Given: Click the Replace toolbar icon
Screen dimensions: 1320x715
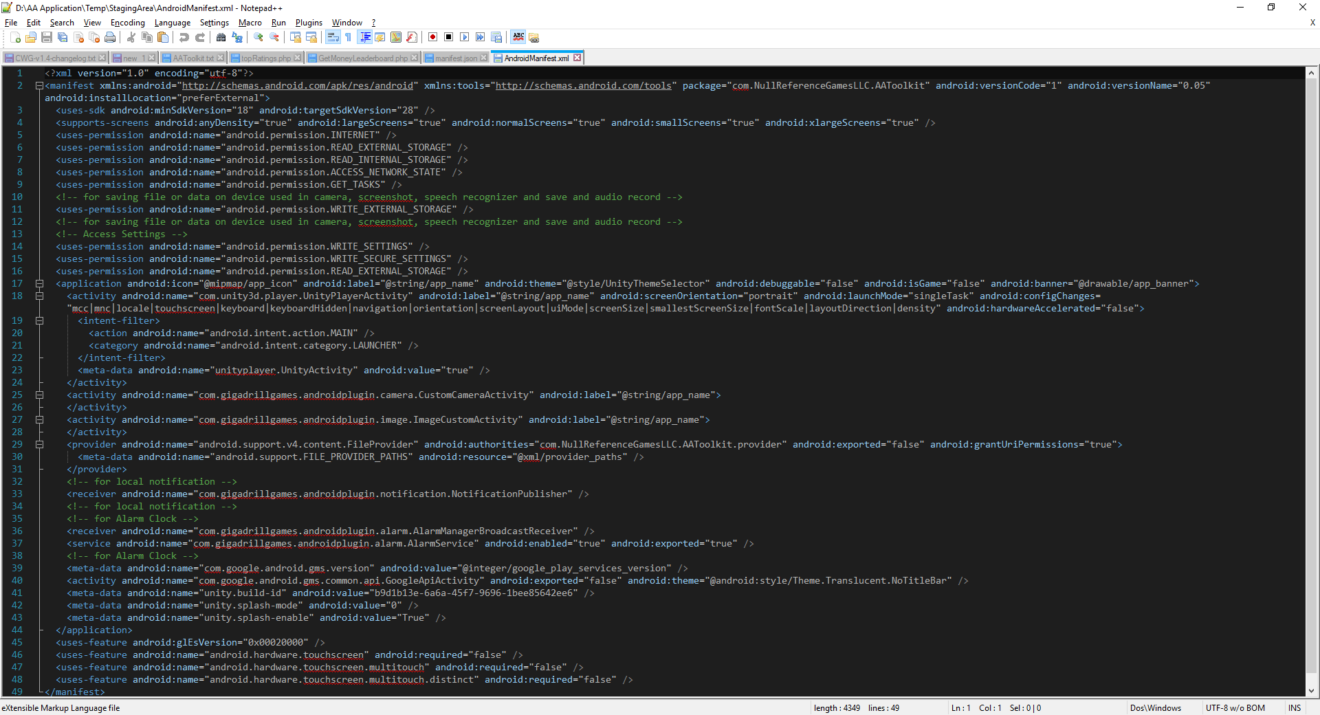Looking at the screenshot, I should coord(238,38).
